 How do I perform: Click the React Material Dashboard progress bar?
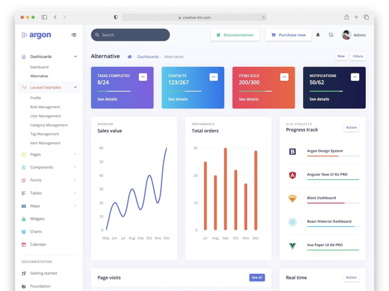point(333,227)
